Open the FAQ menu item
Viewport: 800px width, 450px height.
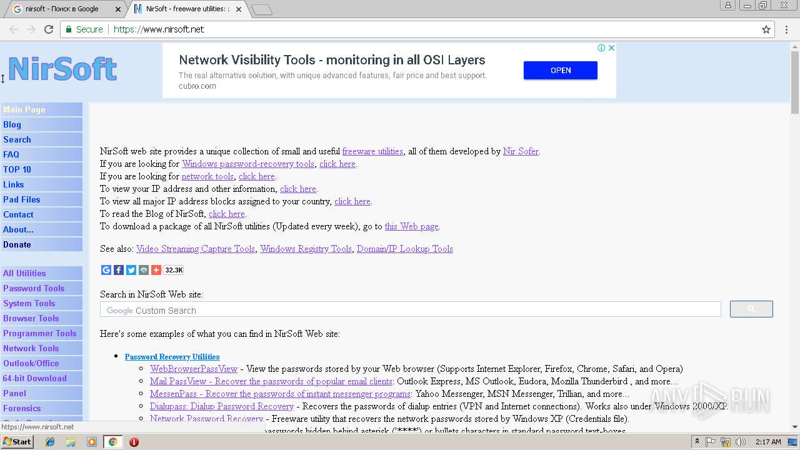42,154
